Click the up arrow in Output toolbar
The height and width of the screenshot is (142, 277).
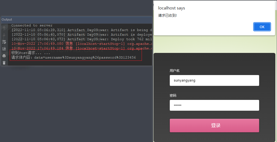pos(4,28)
